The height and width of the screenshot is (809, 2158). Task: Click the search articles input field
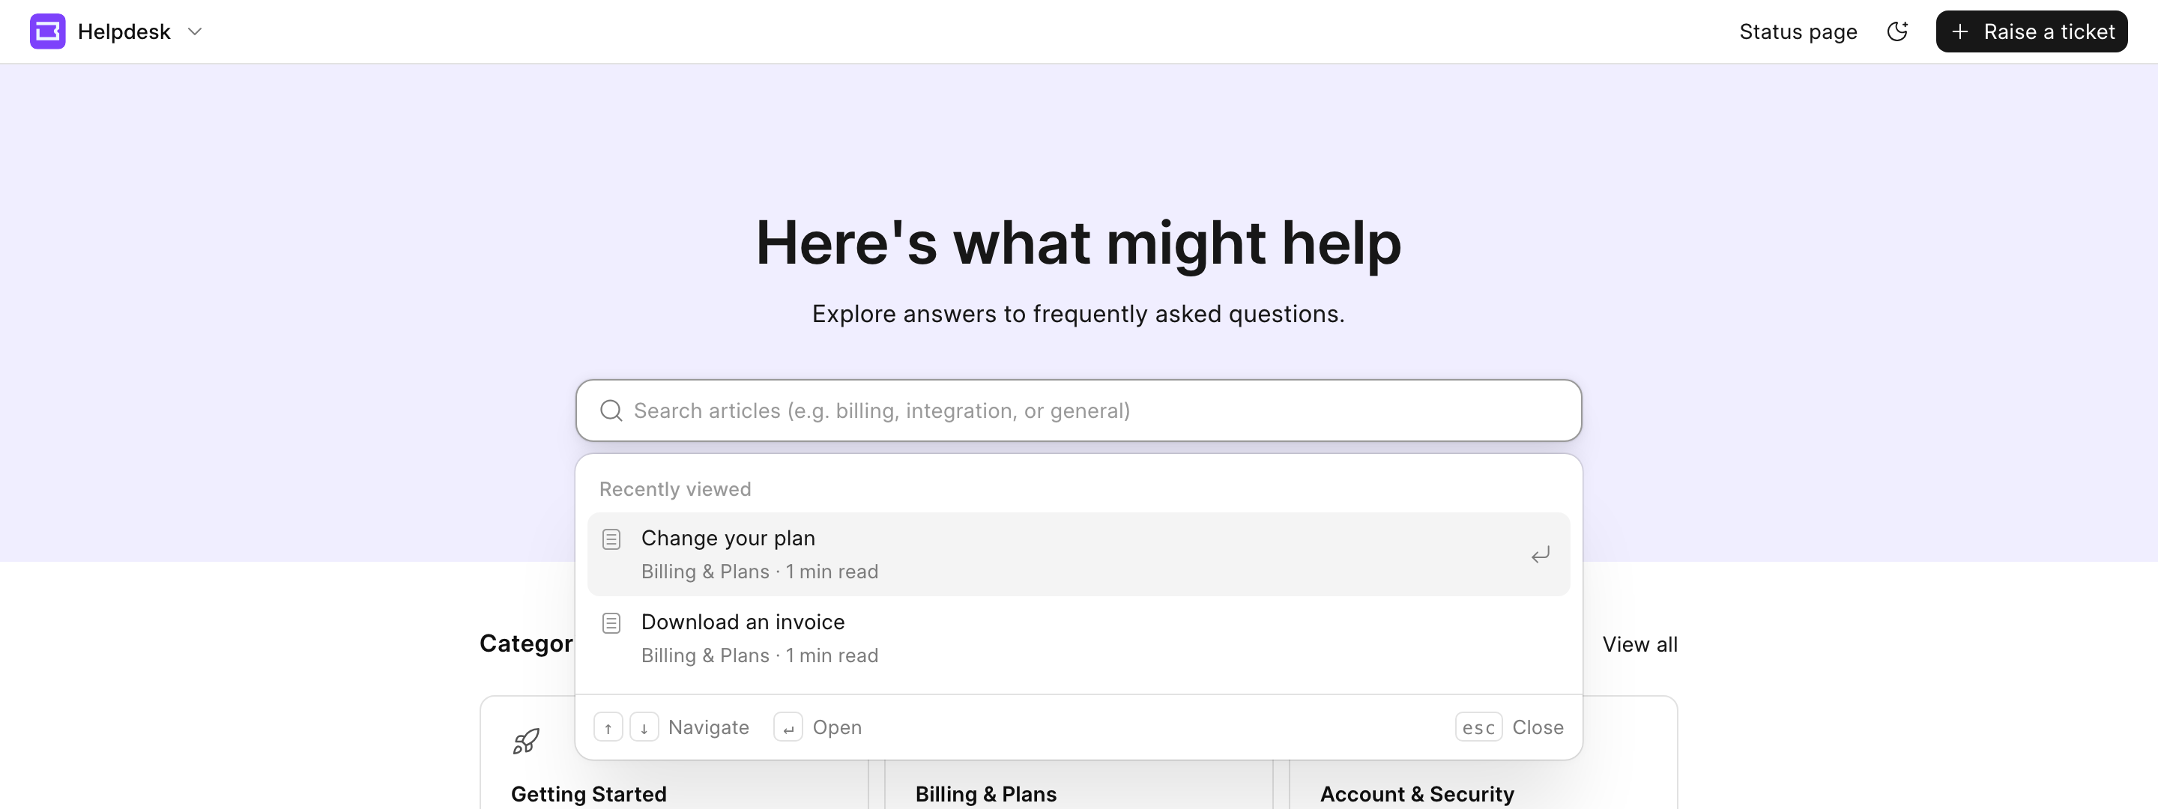click(1078, 410)
